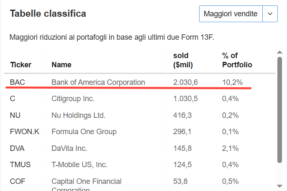Select the DVA ticker
This screenshot has width=287, height=191.
click(x=17, y=148)
